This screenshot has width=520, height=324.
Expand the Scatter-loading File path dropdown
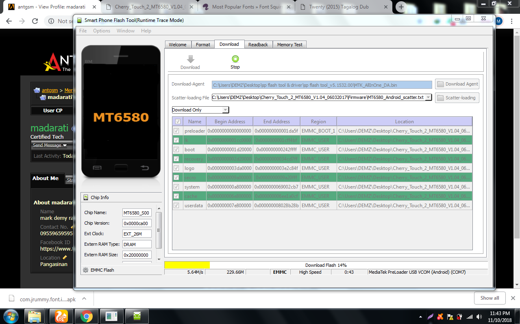click(x=428, y=98)
